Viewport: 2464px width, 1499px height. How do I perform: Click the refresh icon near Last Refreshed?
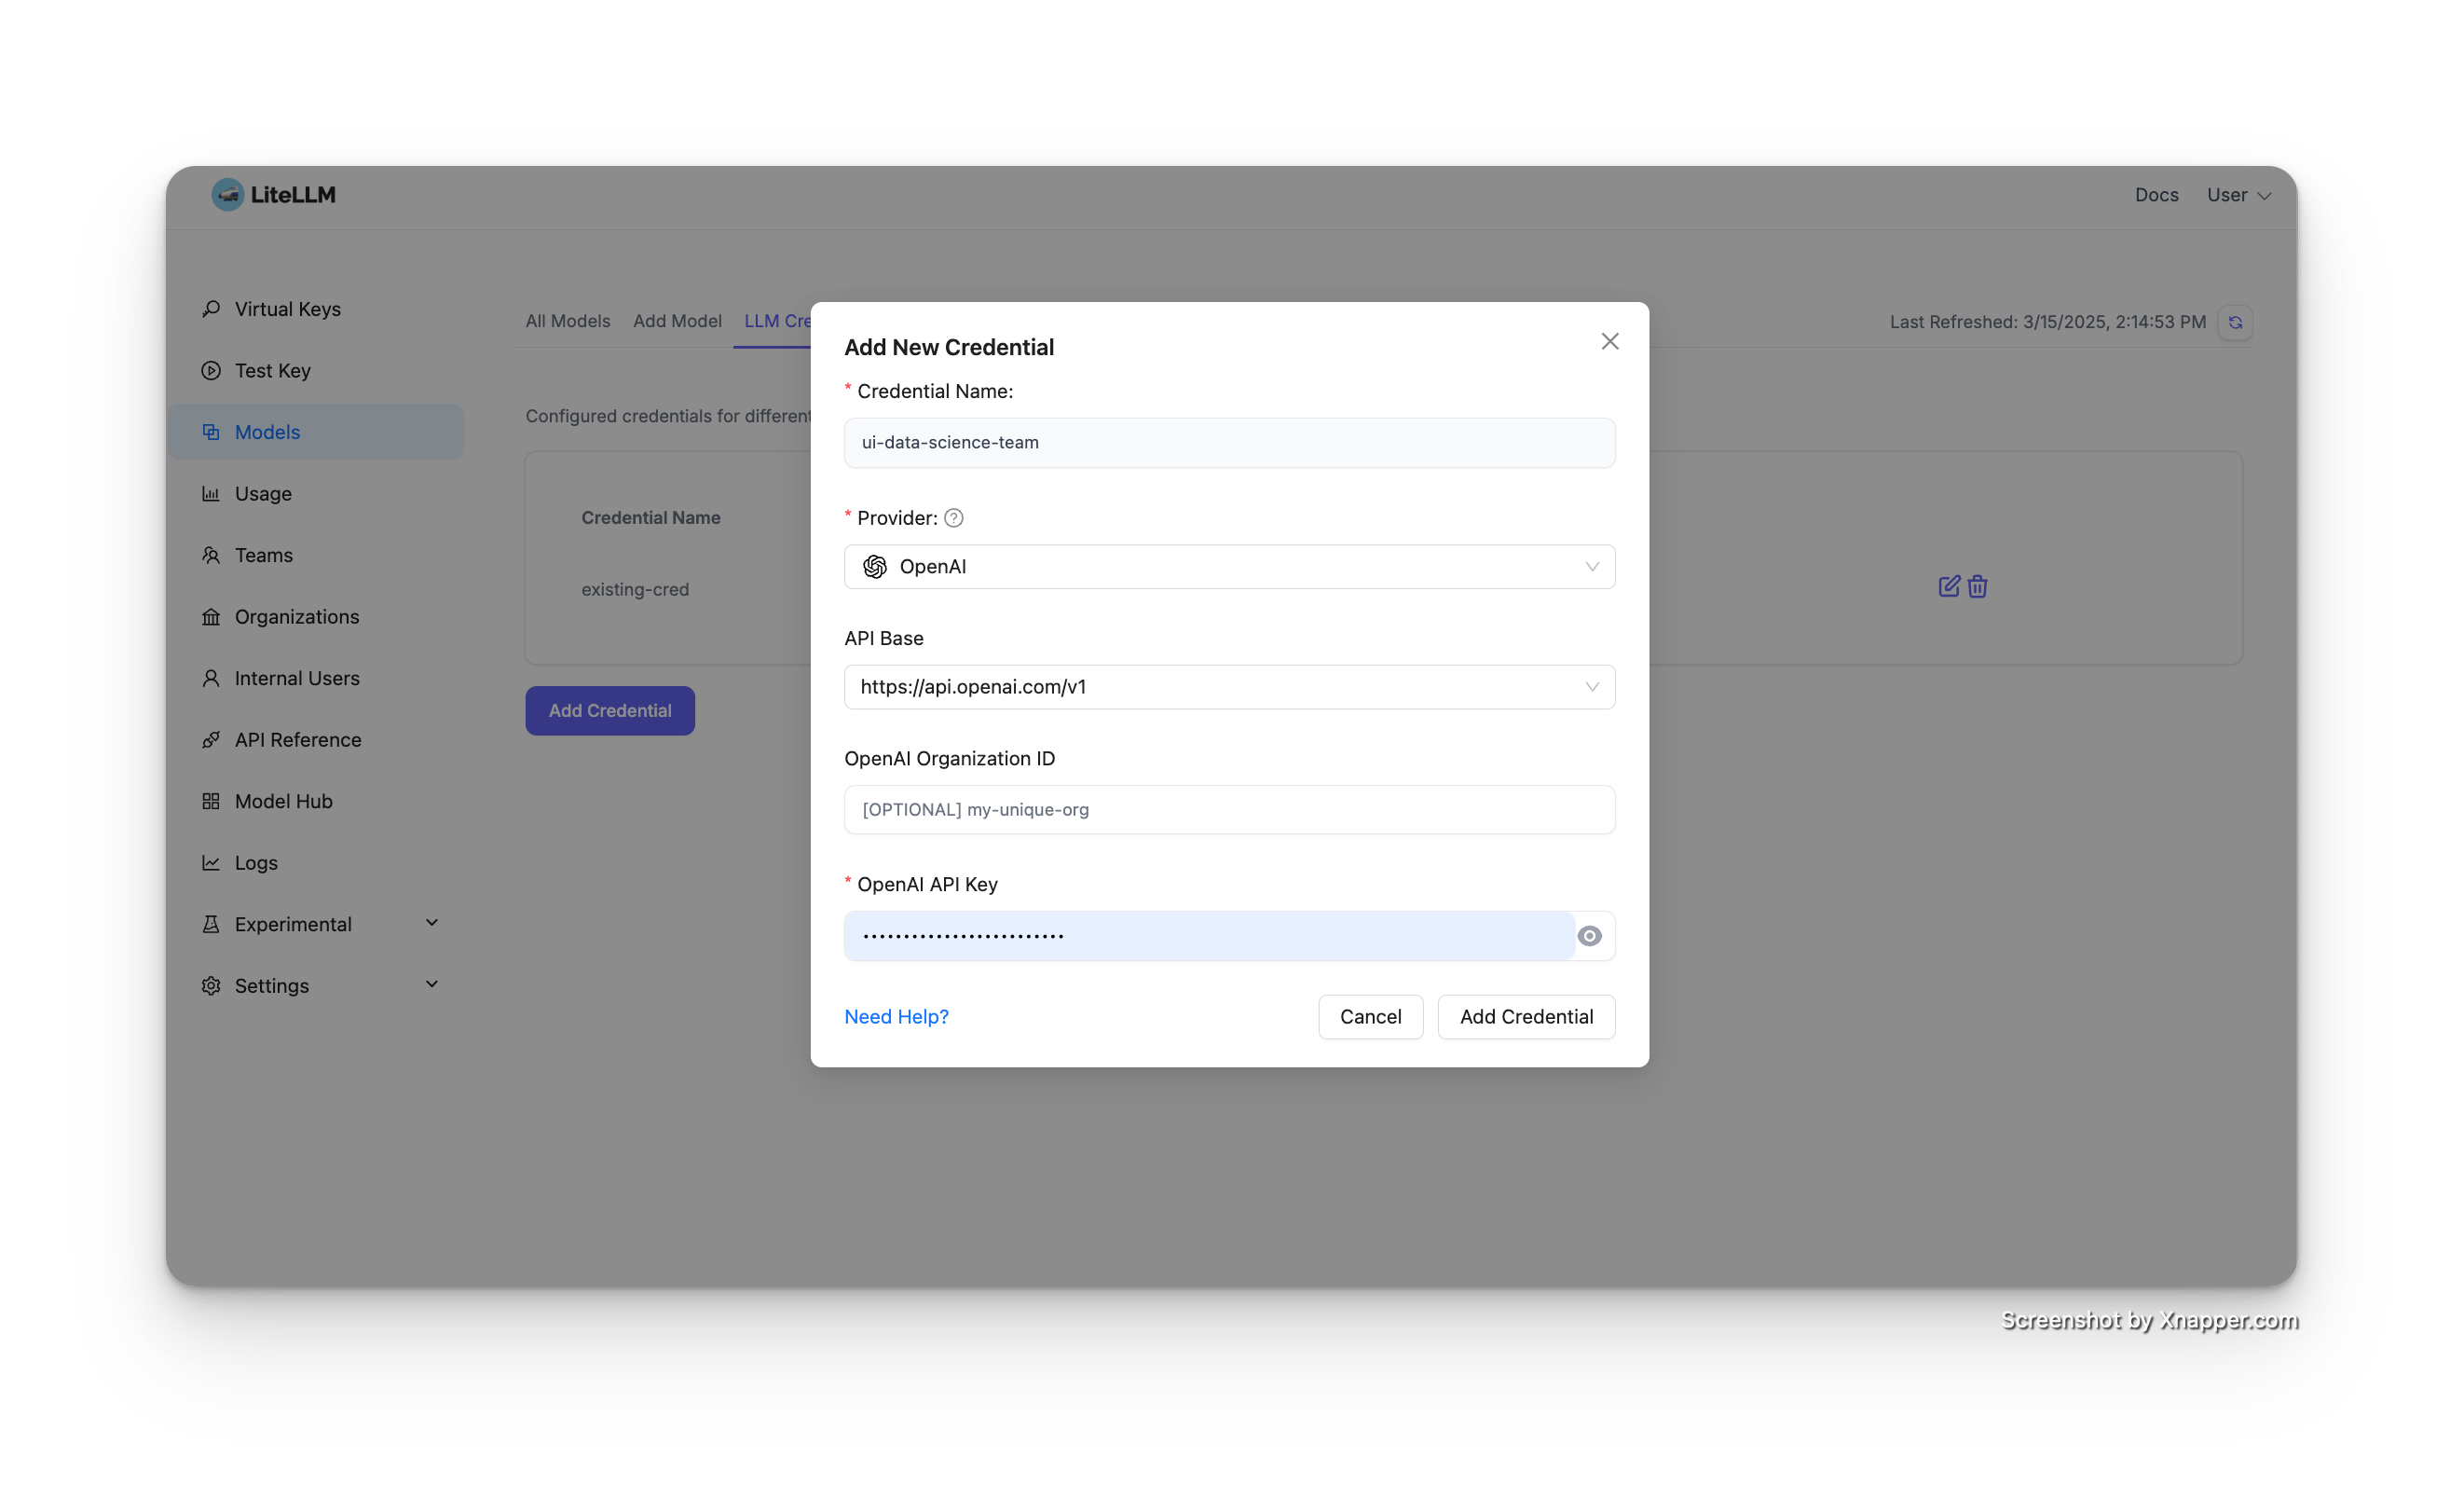[2235, 322]
